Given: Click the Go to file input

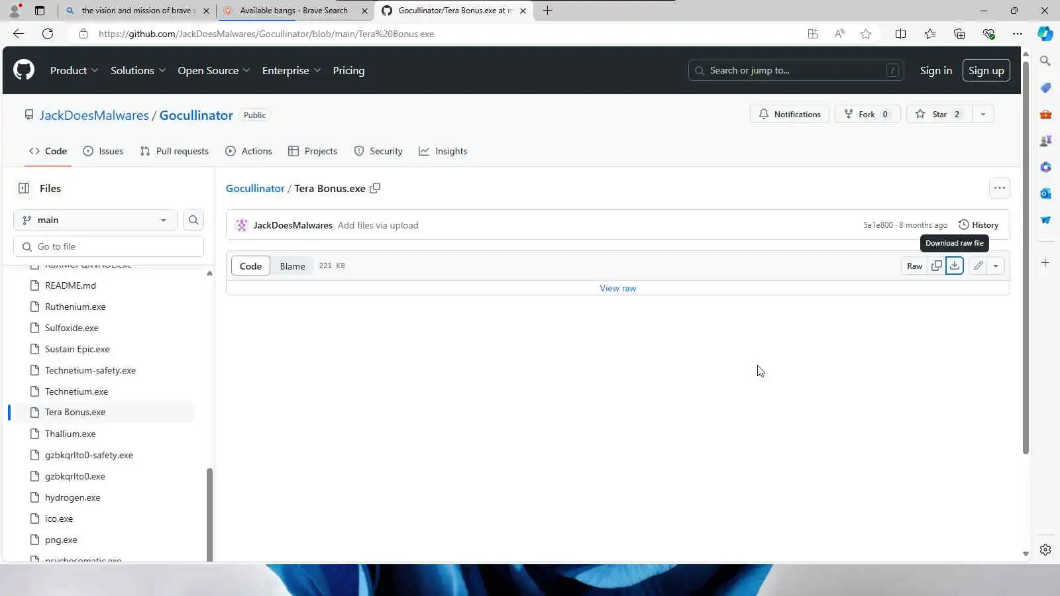Looking at the screenshot, I should click(109, 246).
